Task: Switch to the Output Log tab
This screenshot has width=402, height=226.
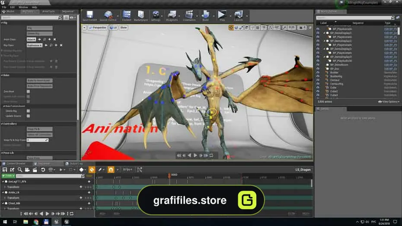Action: tap(74, 163)
